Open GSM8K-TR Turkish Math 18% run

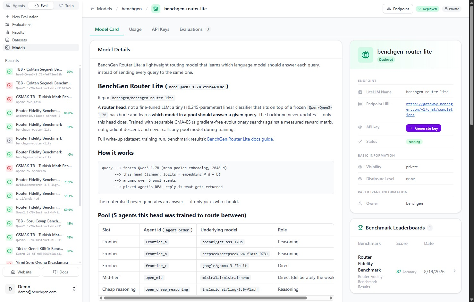41,237
